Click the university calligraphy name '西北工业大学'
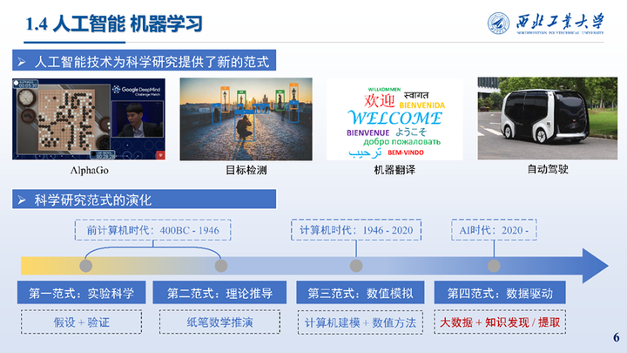The width and height of the screenshot is (627, 353). (560, 21)
